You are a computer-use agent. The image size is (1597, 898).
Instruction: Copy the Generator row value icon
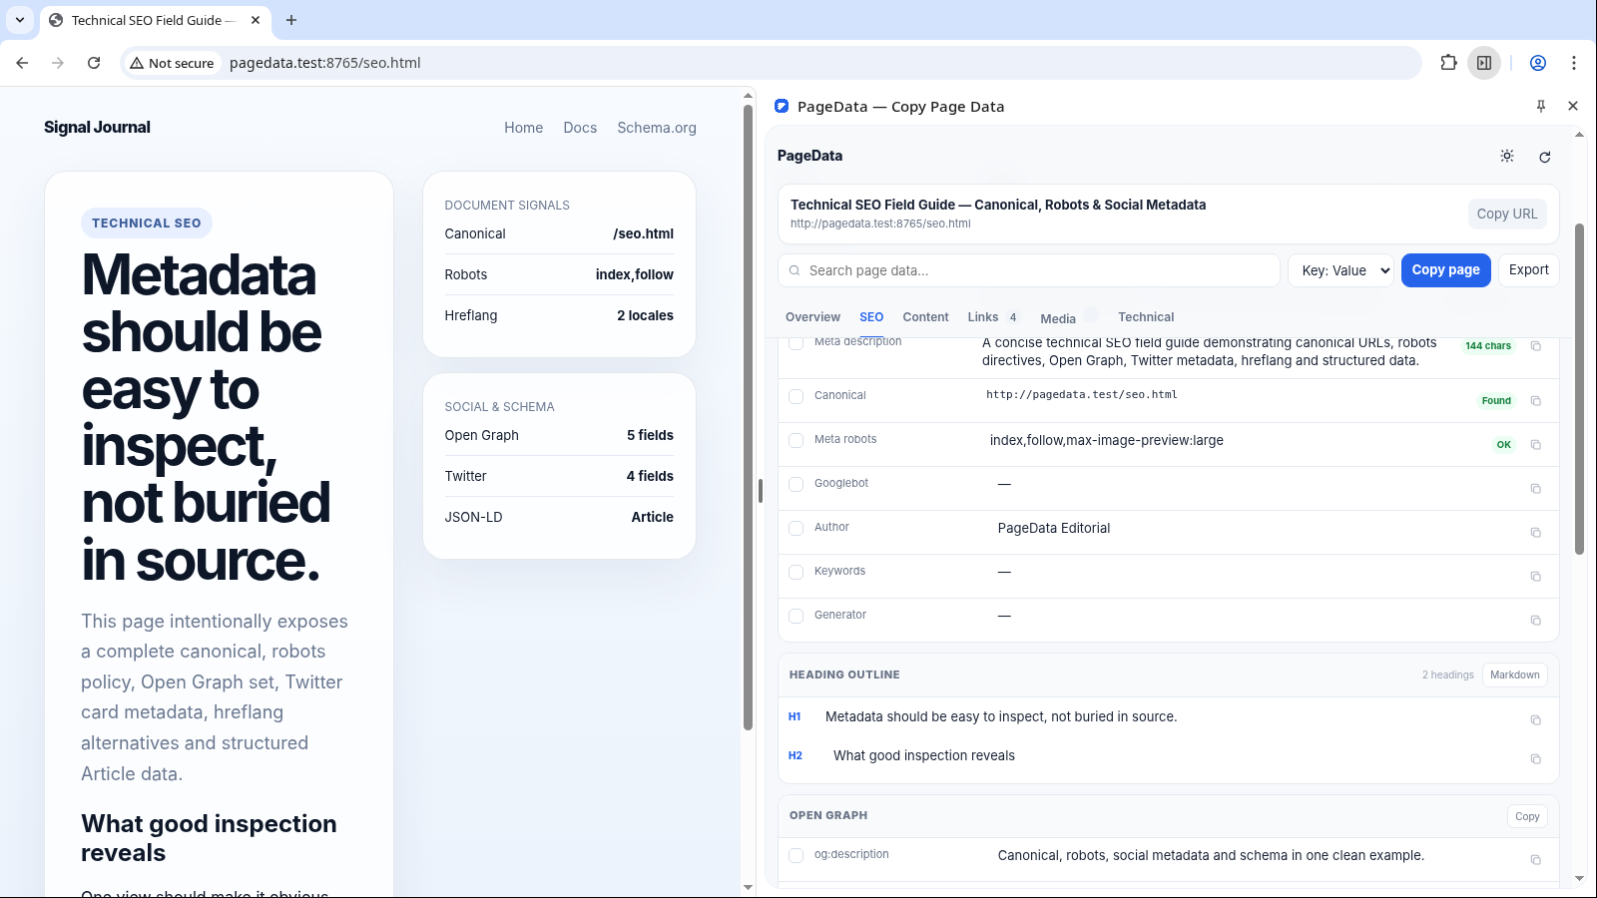(1536, 621)
